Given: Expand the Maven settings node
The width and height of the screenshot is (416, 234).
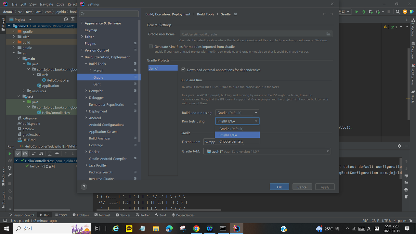Looking at the screenshot, I should 91,71.
